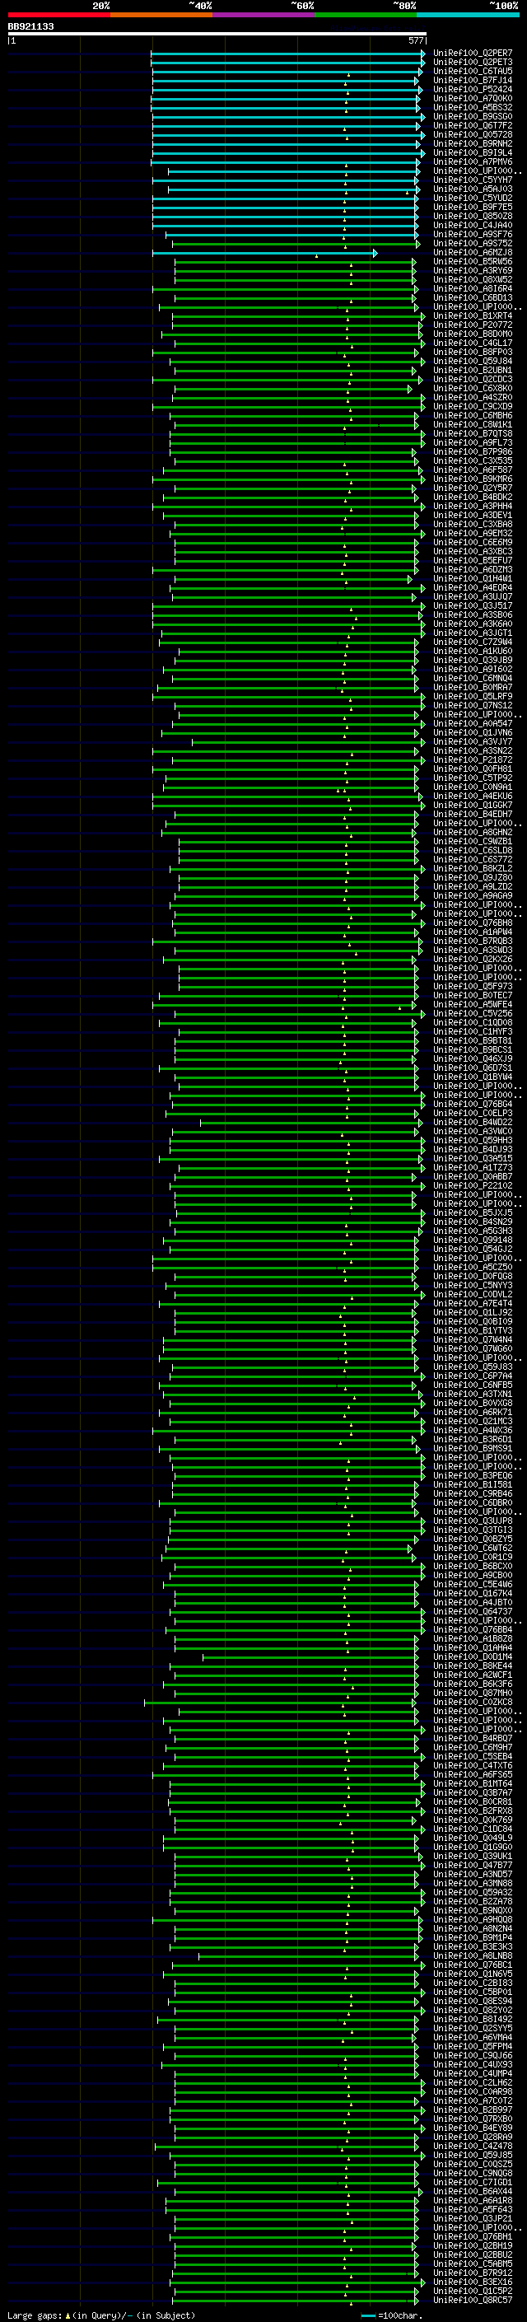Click the UniRef100_B1I581 entry
Screen dimensions: 527x2322
pos(473,1485)
